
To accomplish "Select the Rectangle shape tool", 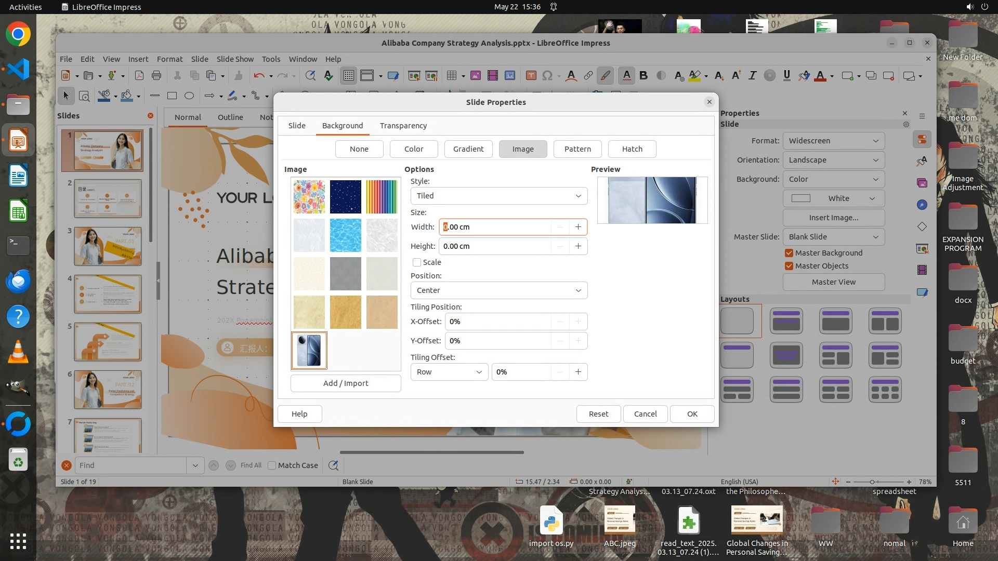I will coord(172,96).
